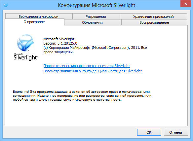
Task: Click the О программе tab
Action: 34,22
